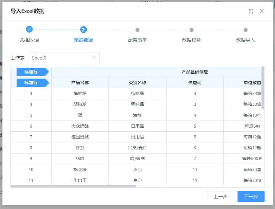
Task: Click the 供应商 column header
Action: pyautogui.click(x=195, y=83)
